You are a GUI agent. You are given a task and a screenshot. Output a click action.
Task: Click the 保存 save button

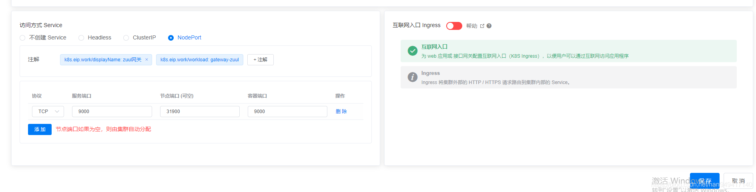pyautogui.click(x=704, y=181)
